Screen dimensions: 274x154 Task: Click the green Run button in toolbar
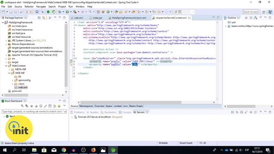point(67,12)
